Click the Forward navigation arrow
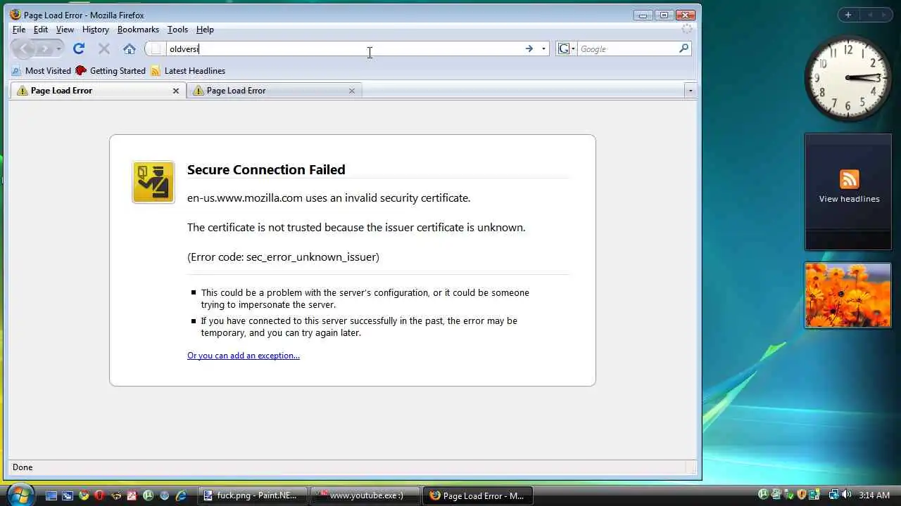This screenshot has height=506, width=901. pos(44,48)
